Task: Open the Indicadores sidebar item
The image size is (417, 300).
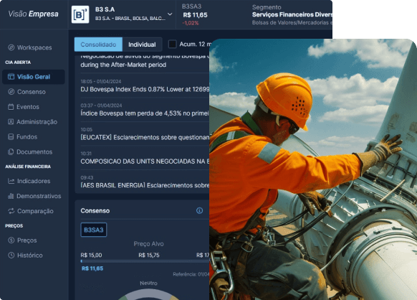Action: (x=33, y=181)
